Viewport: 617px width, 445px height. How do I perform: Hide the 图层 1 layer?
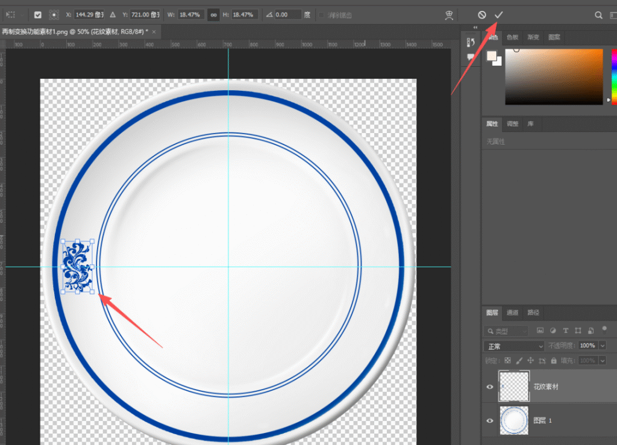point(490,421)
